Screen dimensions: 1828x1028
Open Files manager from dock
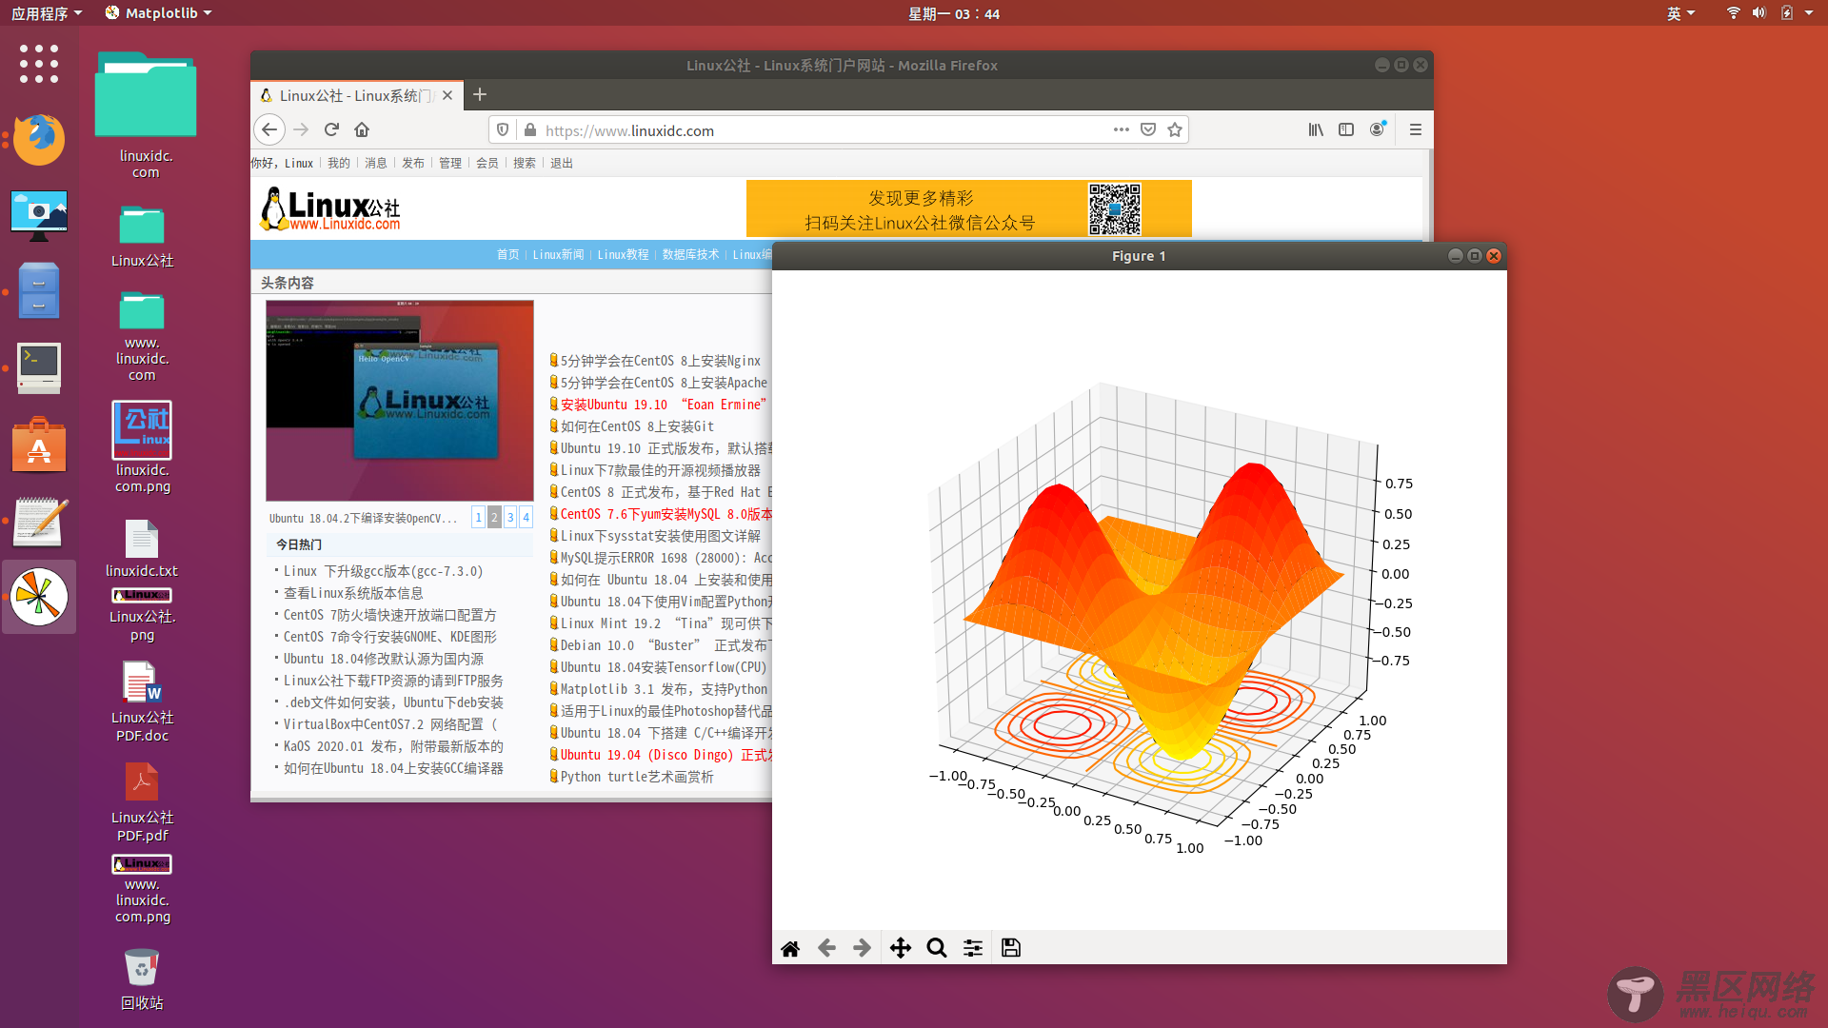(x=39, y=291)
